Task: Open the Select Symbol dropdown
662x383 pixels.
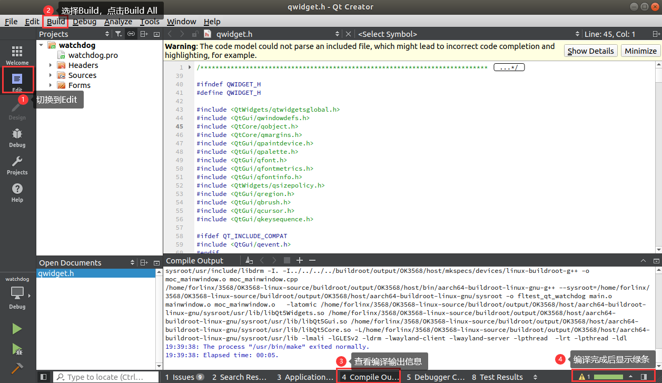Action: 466,34
